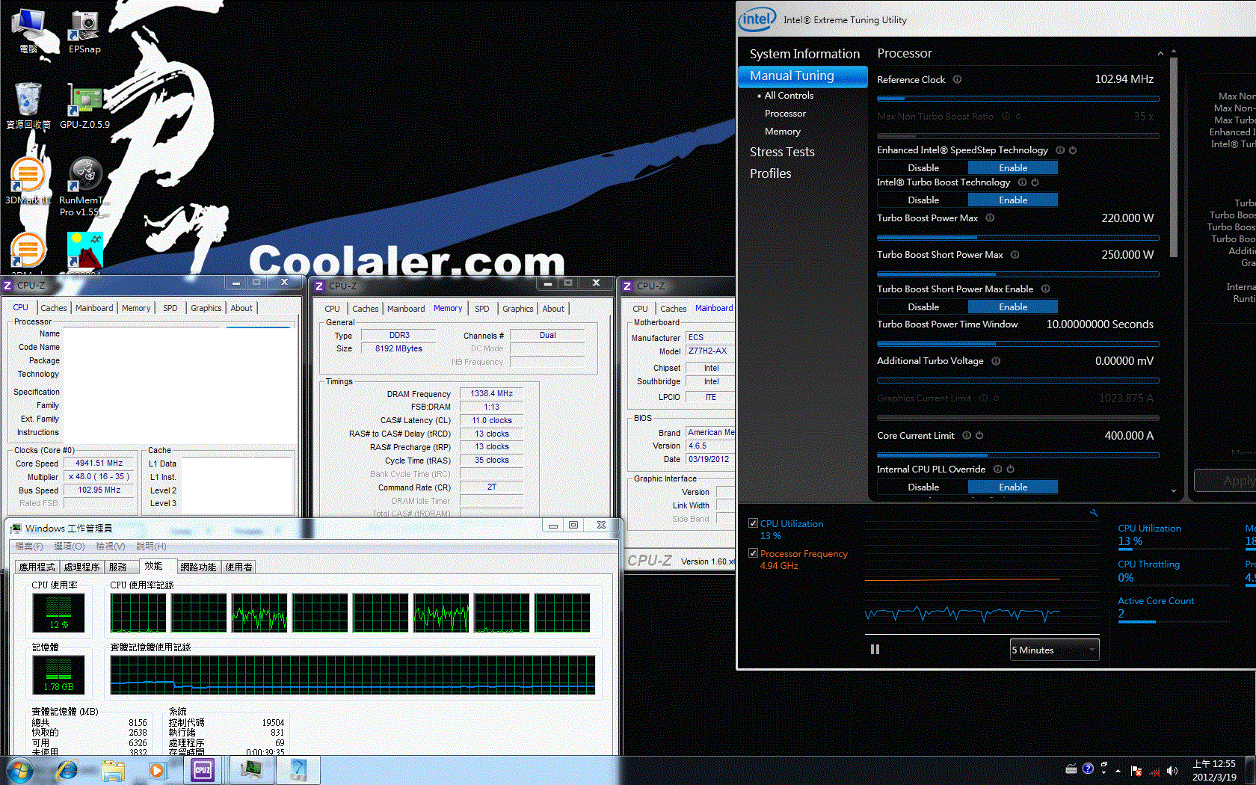
Task: Click the volume speaker tray icon
Action: (x=1172, y=771)
